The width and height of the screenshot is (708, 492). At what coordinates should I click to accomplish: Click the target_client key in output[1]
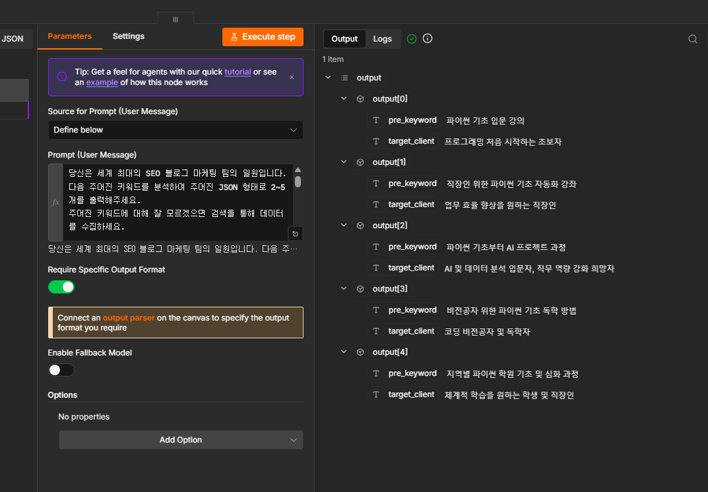pyautogui.click(x=411, y=204)
